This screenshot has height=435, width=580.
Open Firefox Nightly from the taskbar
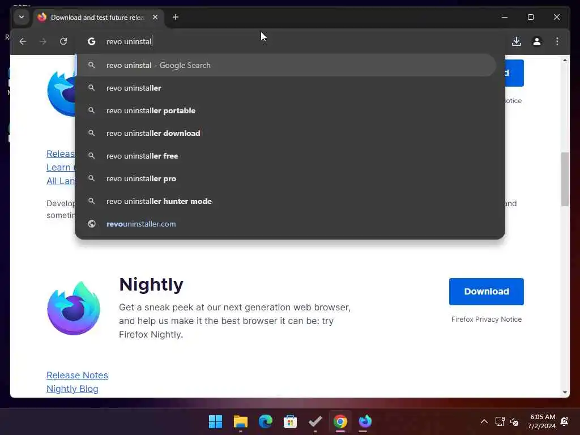pyautogui.click(x=365, y=421)
